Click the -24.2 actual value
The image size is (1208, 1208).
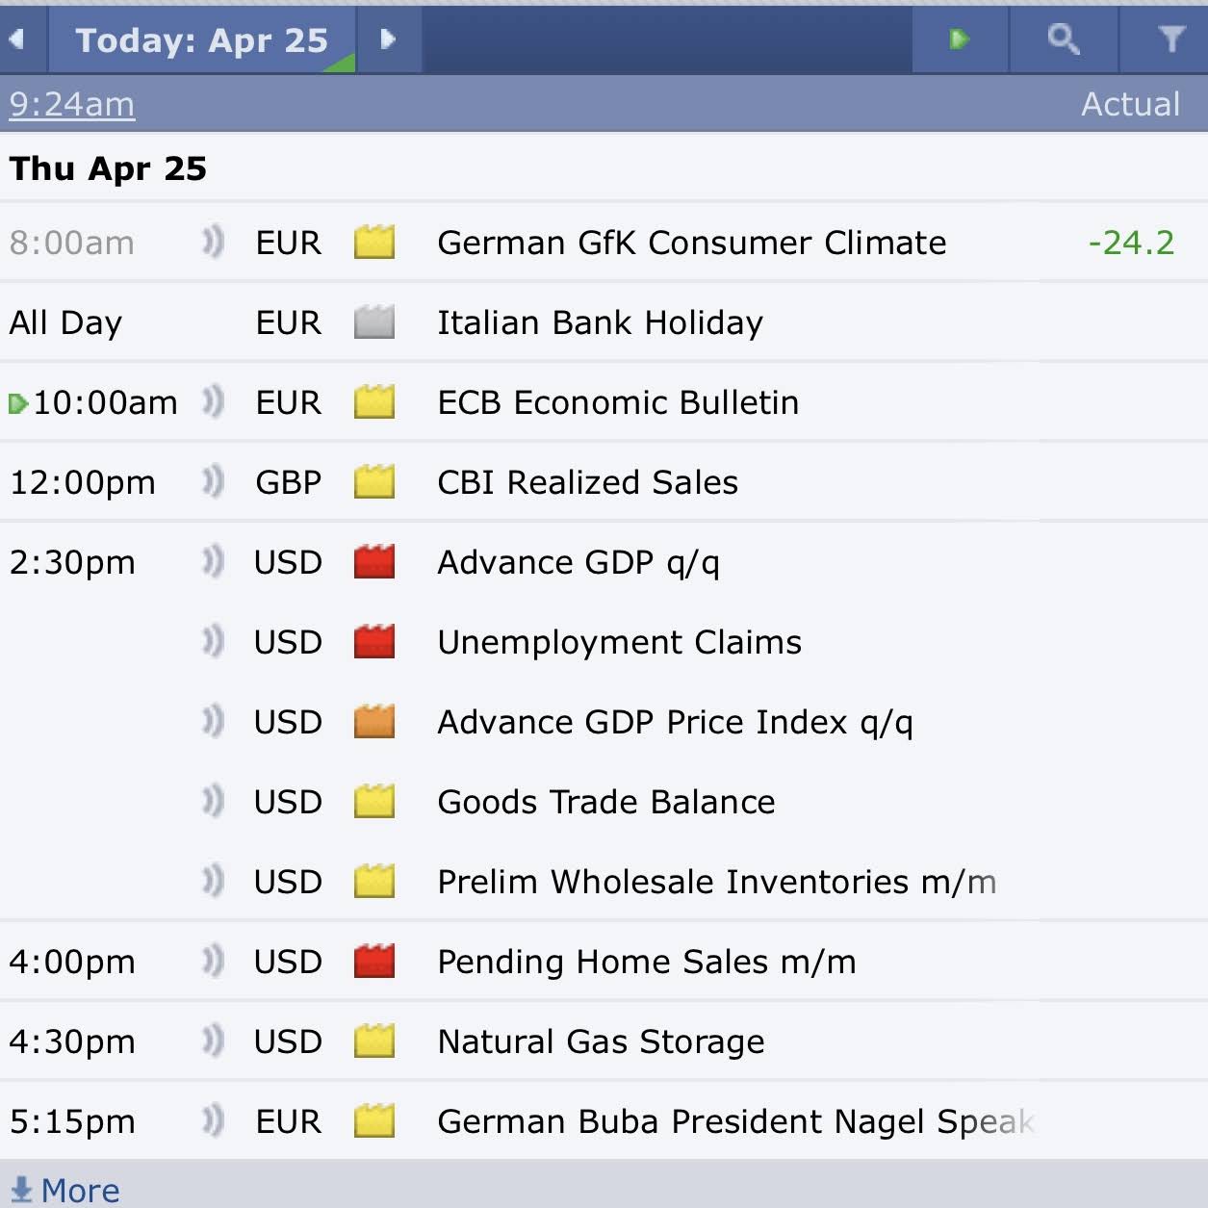[1131, 243]
